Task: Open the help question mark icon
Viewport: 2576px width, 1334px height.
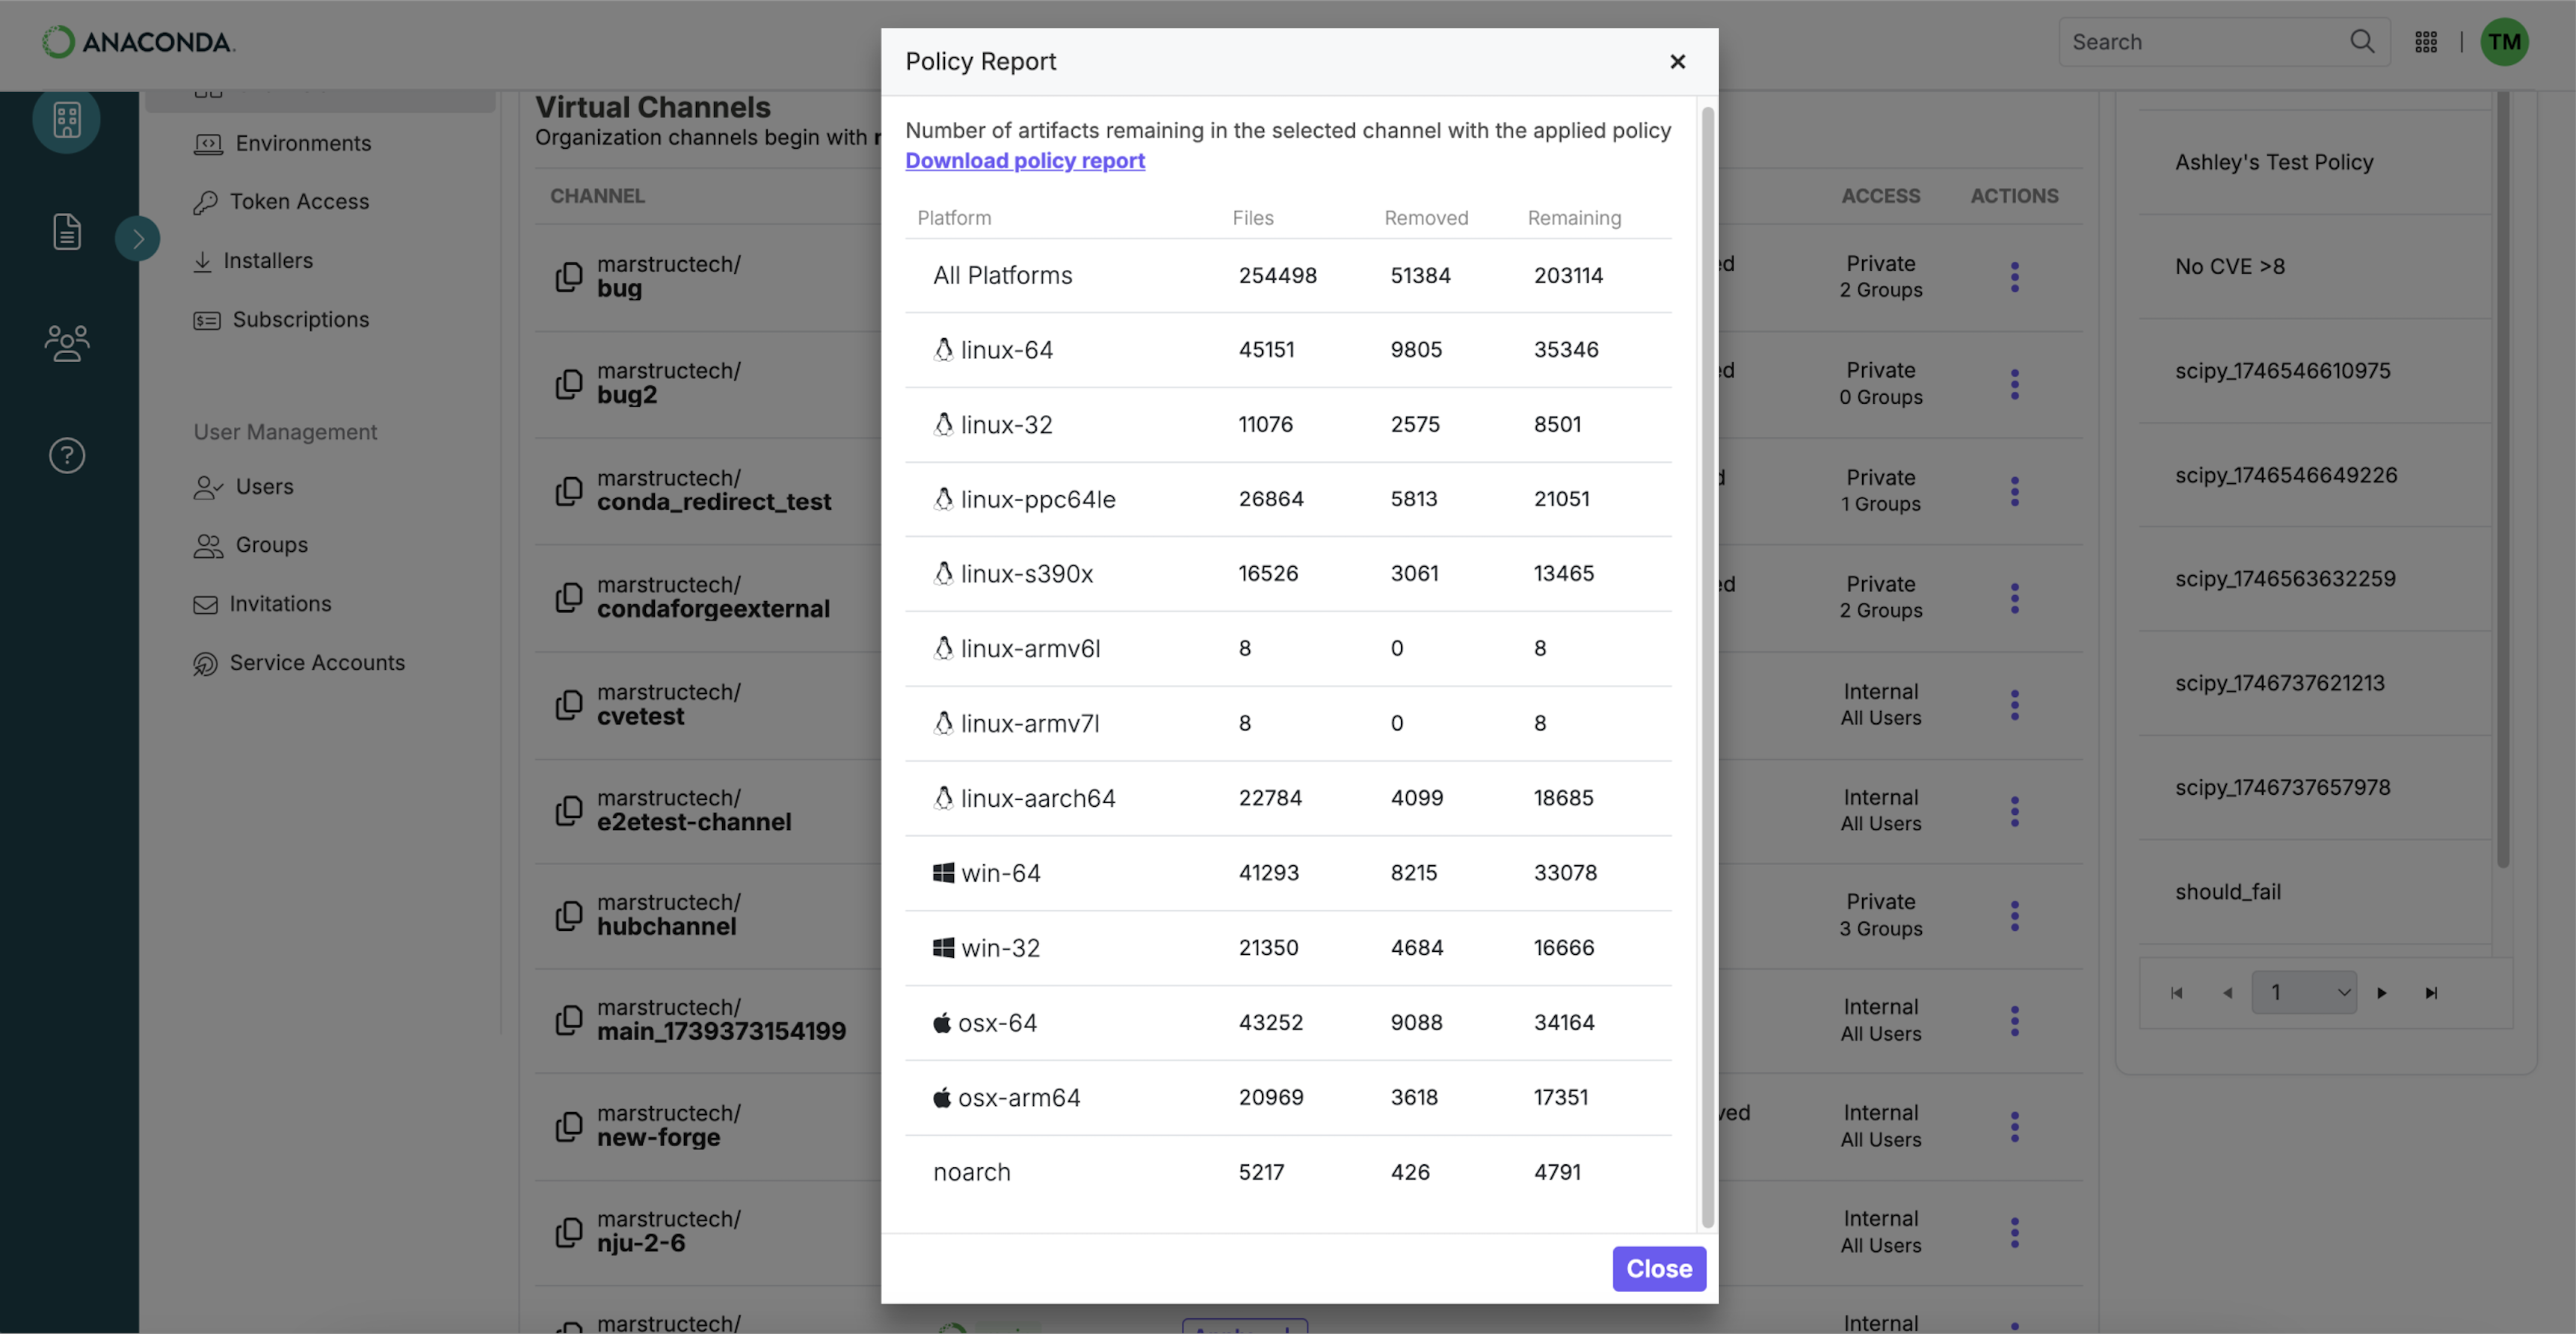Action: tap(66, 456)
